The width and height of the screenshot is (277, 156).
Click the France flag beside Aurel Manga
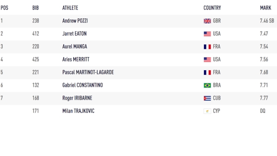(x=207, y=47)
